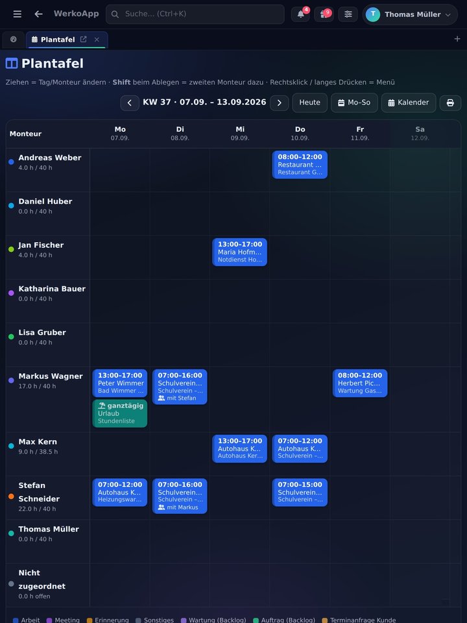Open the Kalender view button
This screenshot has height=623, width=467.
pyautogui.click(x=409, y=103)
